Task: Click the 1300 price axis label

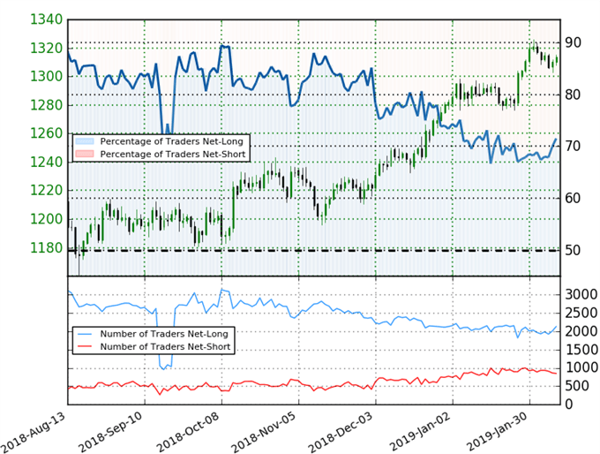Action: 46,77
